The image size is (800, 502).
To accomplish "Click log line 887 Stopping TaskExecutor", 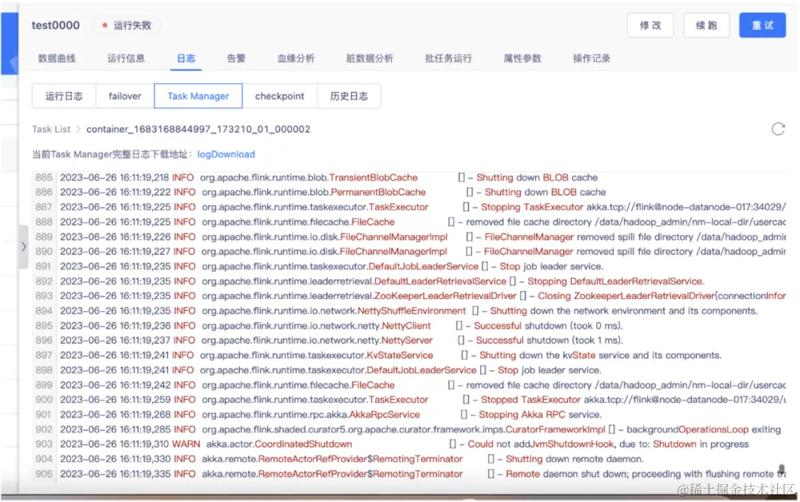I will (x=408, y=207).
